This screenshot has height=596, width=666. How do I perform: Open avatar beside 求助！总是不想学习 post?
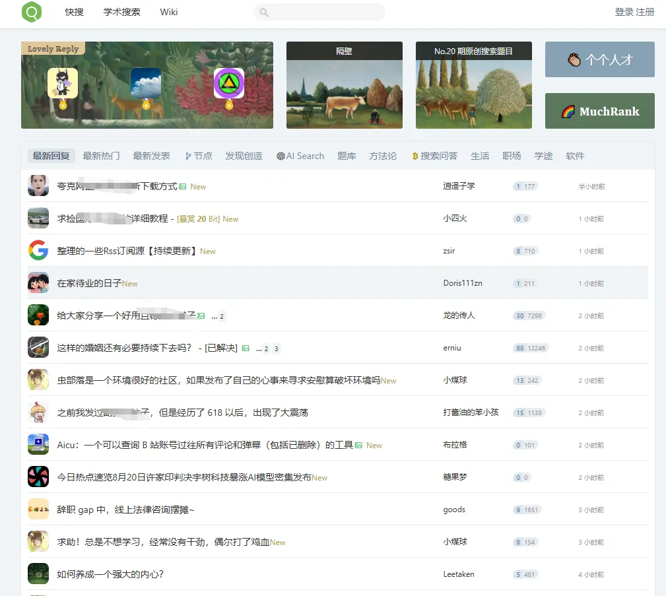[x=38, y=541]
